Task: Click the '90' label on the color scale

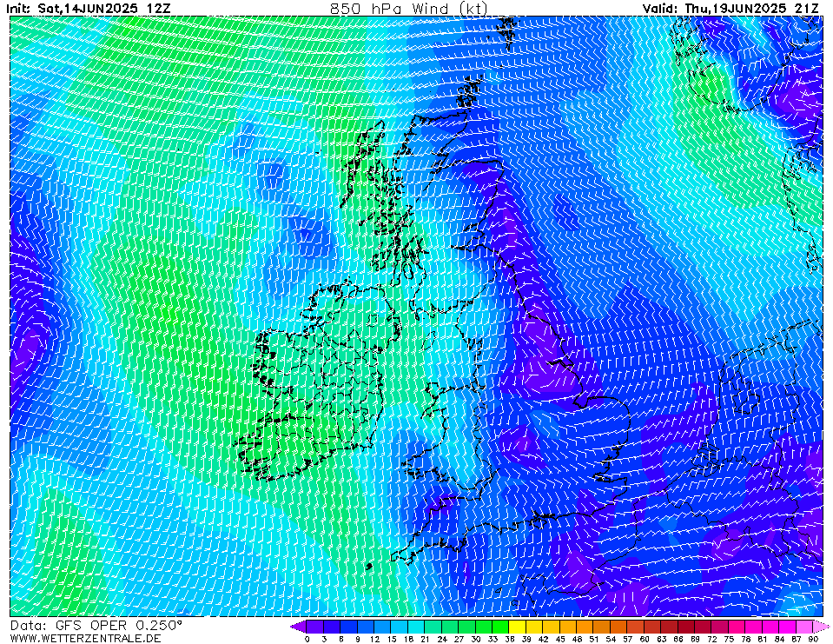Action: [x=813, y=639]
